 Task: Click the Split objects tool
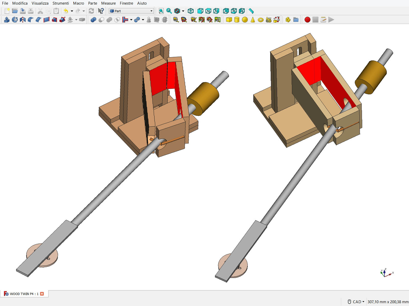pos(137,20)
